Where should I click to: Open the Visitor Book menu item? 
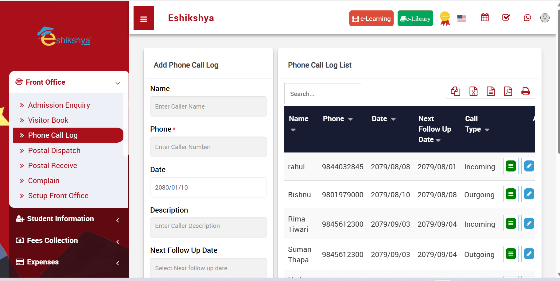[x=48, y=120]
